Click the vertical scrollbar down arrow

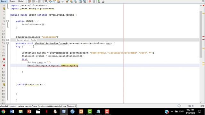click(x=201, y=102)
